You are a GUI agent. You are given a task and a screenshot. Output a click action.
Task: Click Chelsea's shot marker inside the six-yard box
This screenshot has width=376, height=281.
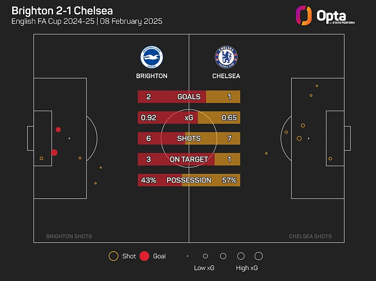(x=330, y=159)
